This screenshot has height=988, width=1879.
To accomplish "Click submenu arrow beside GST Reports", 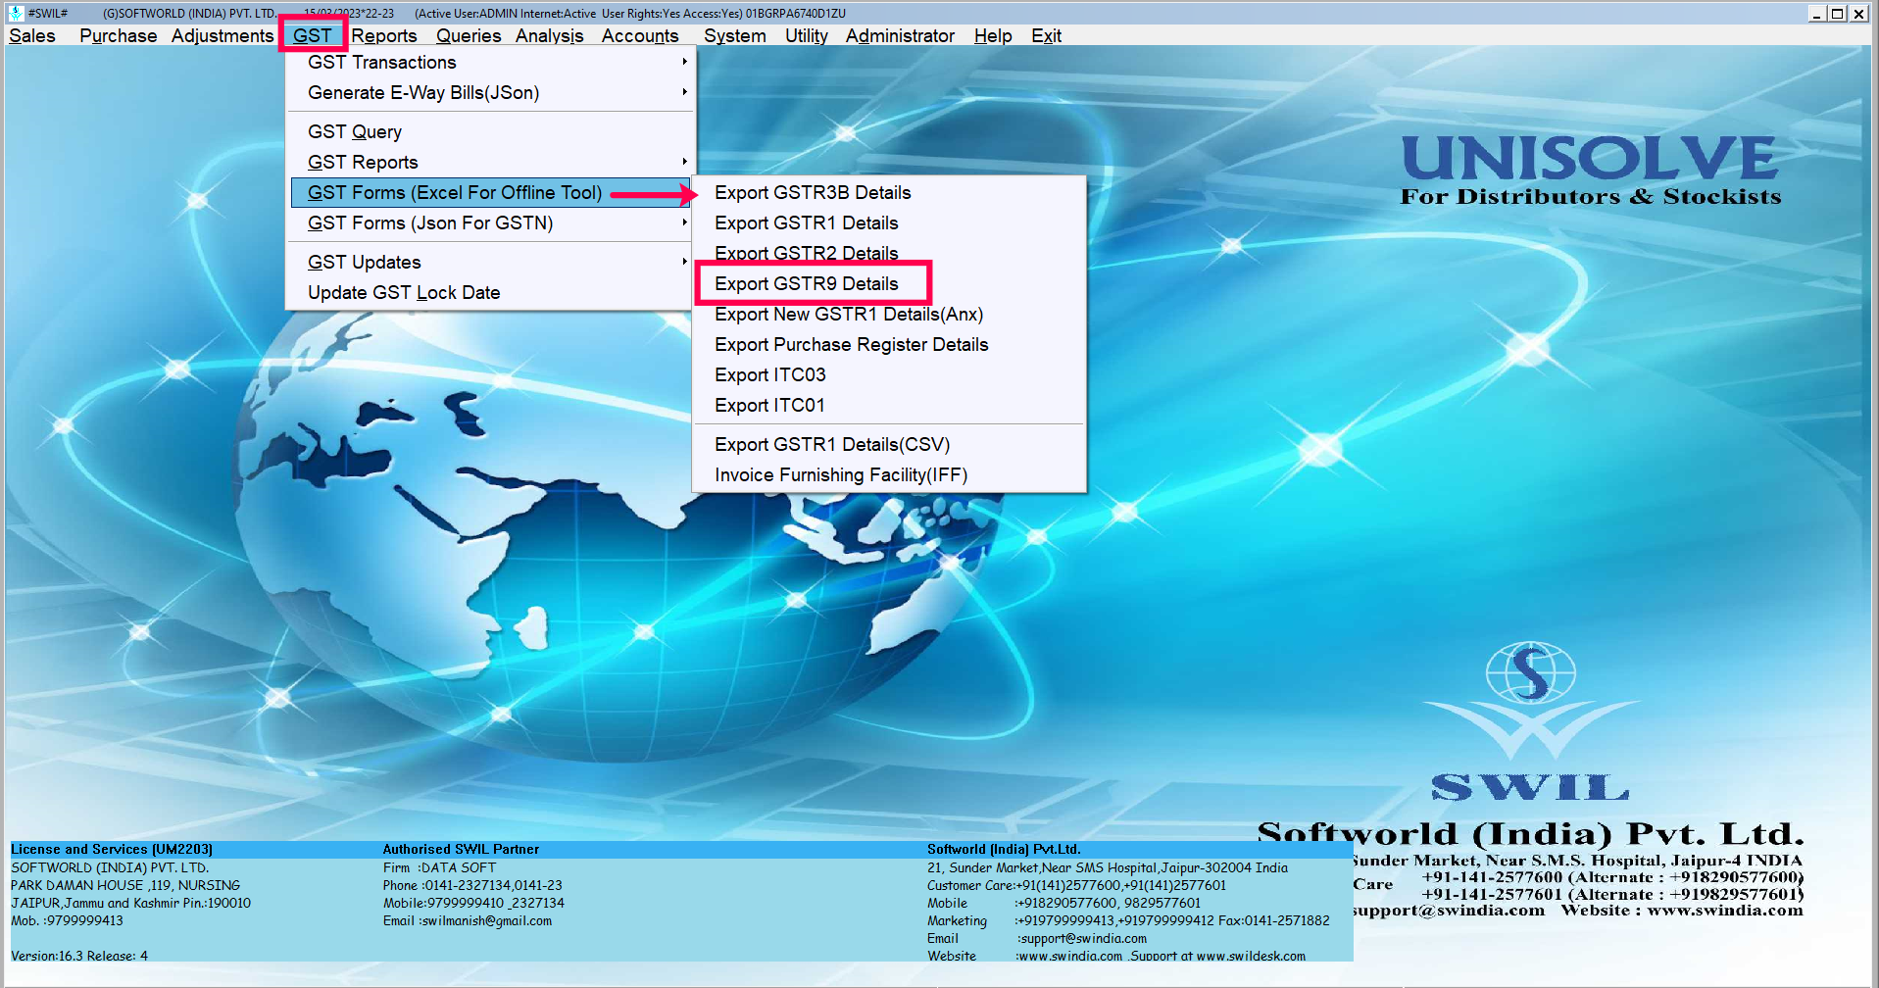I will click(684, 162).
